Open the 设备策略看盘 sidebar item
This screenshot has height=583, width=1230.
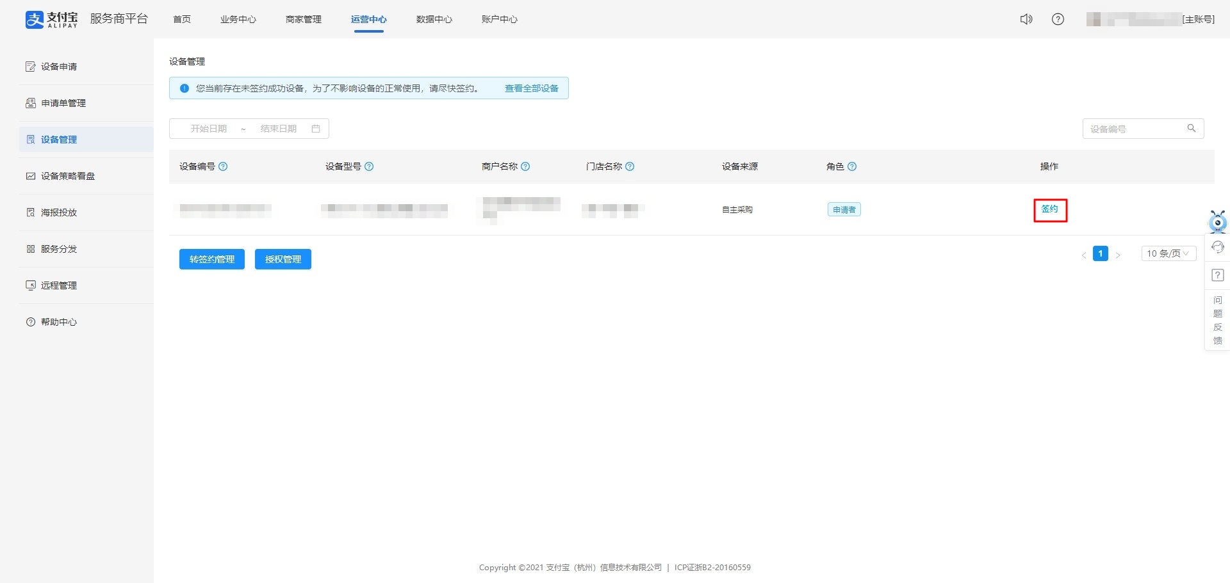tap(86, 176)
